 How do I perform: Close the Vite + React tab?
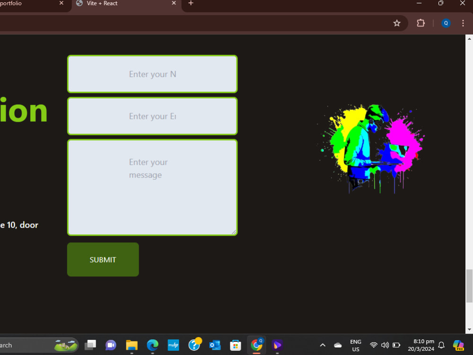tap(174, 3)
